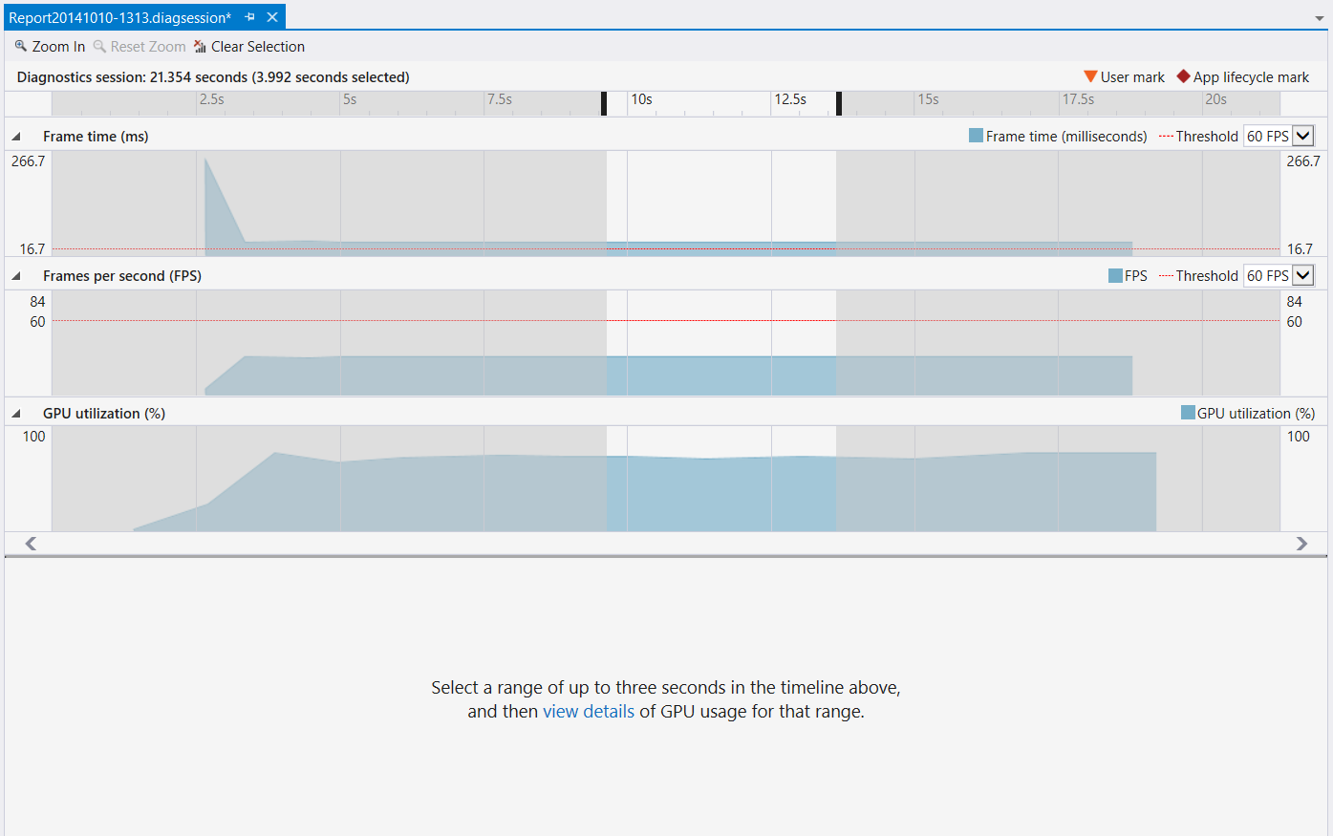This screenshot has height=836, width=1333.
Task: Click the red App lifecycle mark diamond
Action: pyautogui.click(x=1183, y=76)
